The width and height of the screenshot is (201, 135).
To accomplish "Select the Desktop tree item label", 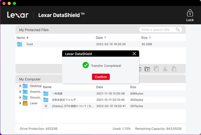I will [36, 86].
